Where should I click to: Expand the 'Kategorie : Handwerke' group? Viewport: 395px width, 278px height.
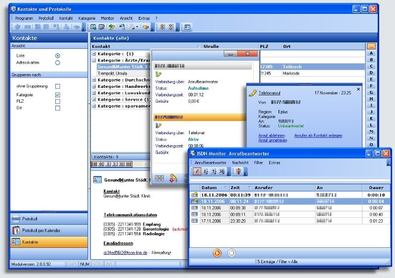pos(94,86)
